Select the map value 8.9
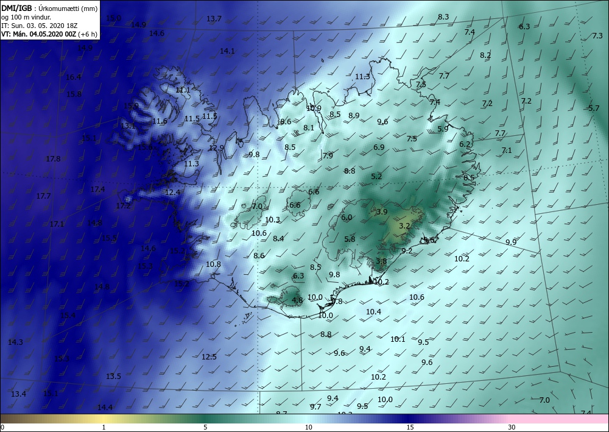609x432 pixels. pos(354,115)
